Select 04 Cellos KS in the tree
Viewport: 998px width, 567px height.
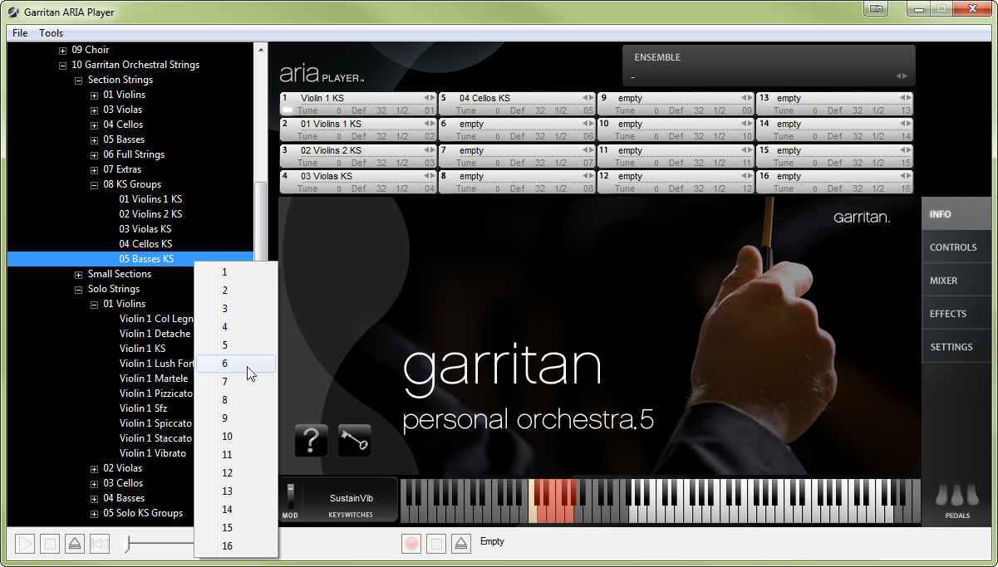145,244
